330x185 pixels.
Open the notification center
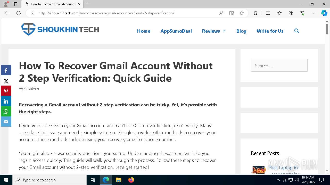[321, 180]
